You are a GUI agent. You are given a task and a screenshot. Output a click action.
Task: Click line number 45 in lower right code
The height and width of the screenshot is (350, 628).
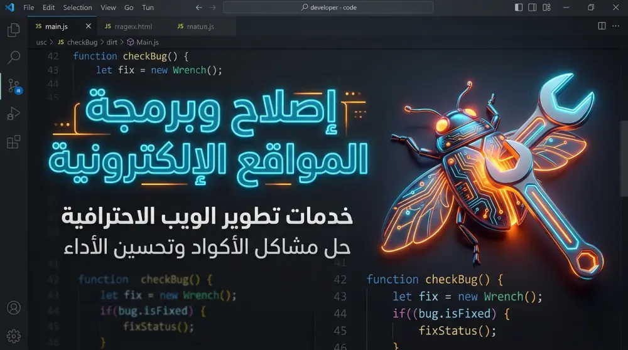(340, 331)
